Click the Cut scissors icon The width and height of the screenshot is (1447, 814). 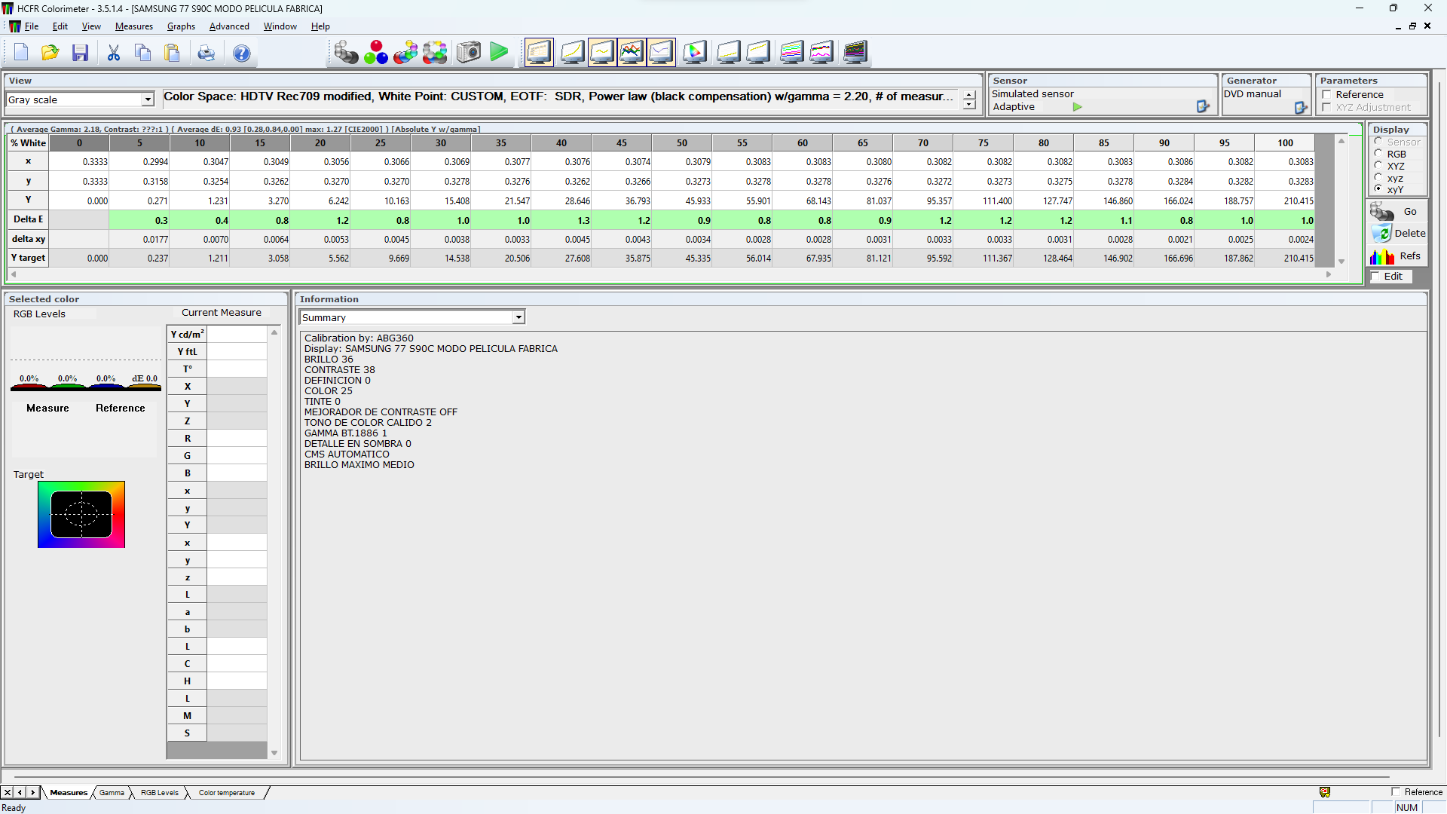[x=114, y=53]
